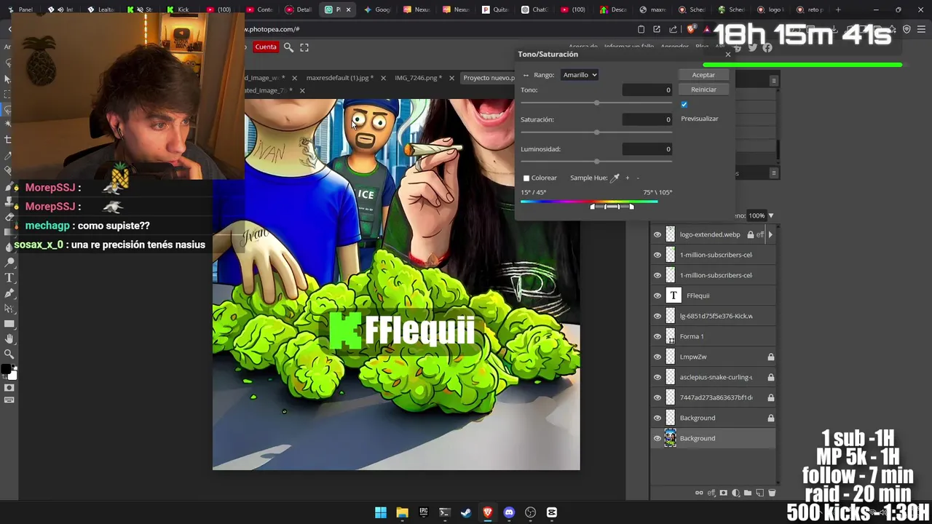Select the LmpwZw layer name
Screen dimensions: 932x524
tap(693, 357)
